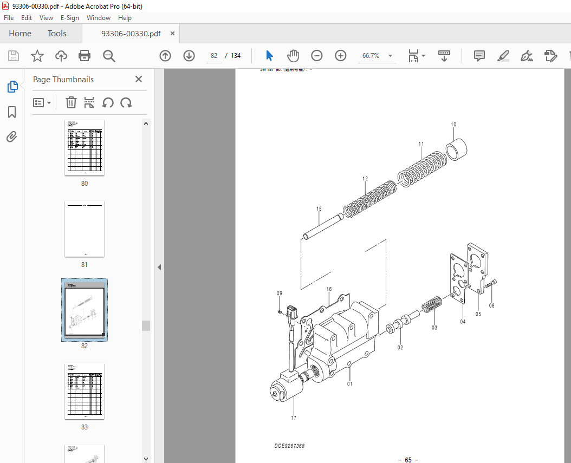Viewport: 571px width, 463px height.
Task: Add a star bookmark to the file
Action: tap(37, 56)
